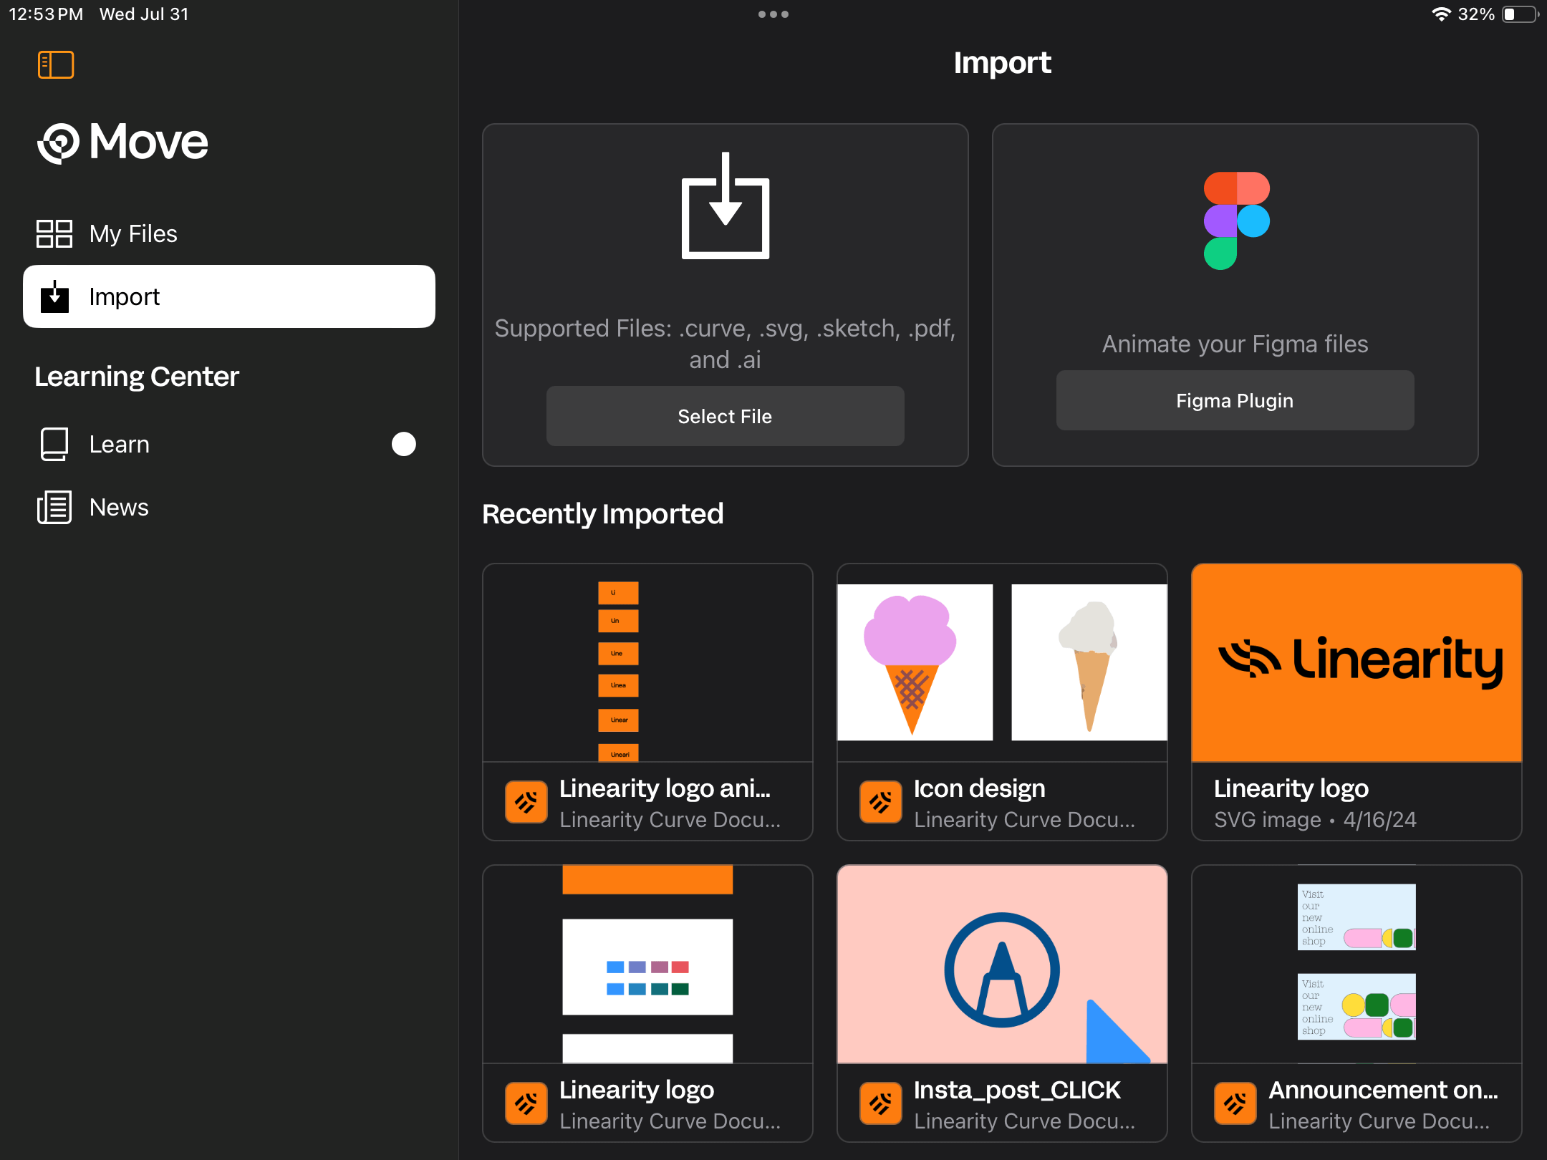Image resolution: width=1547 pixels, height=1160 pixels.
Task: Open the Figma Plugin button
Action: click(1235, 400)
